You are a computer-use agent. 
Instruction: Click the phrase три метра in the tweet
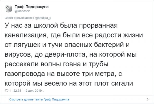pos(99,74)
